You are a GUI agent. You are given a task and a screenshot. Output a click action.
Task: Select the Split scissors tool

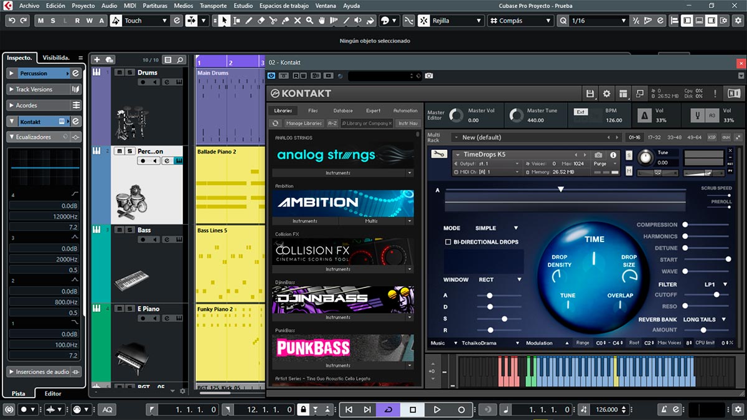[274, 21]
